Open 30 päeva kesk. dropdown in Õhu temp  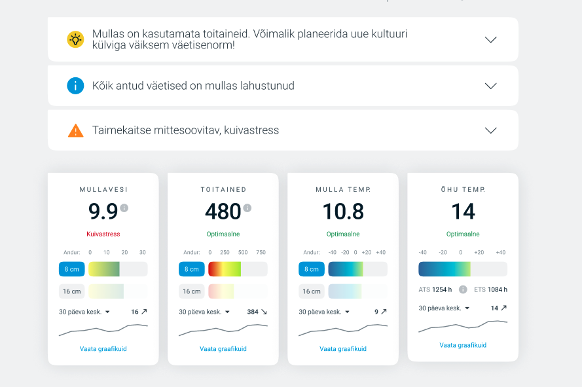445,308
